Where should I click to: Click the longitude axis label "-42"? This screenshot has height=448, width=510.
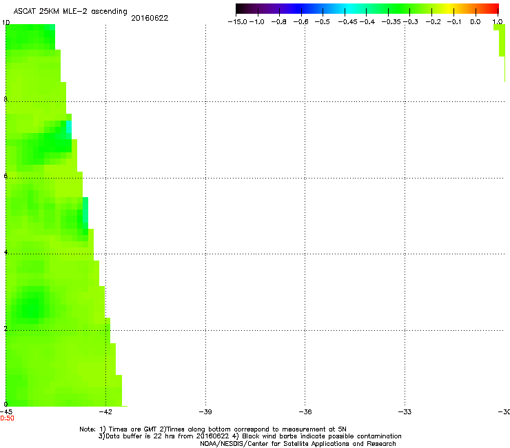[105, 412]
